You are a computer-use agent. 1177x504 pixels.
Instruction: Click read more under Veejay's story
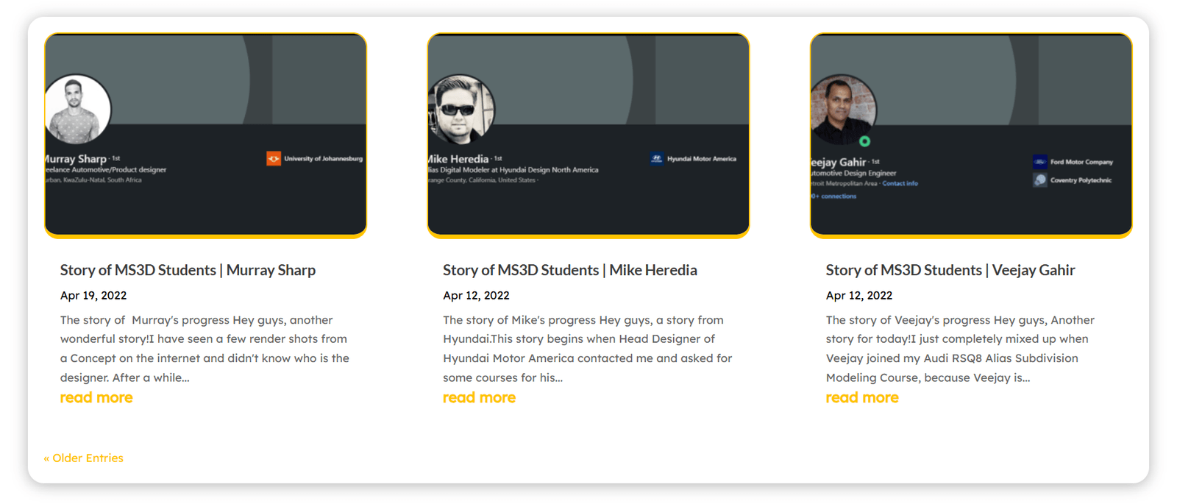tap(861, 397)
